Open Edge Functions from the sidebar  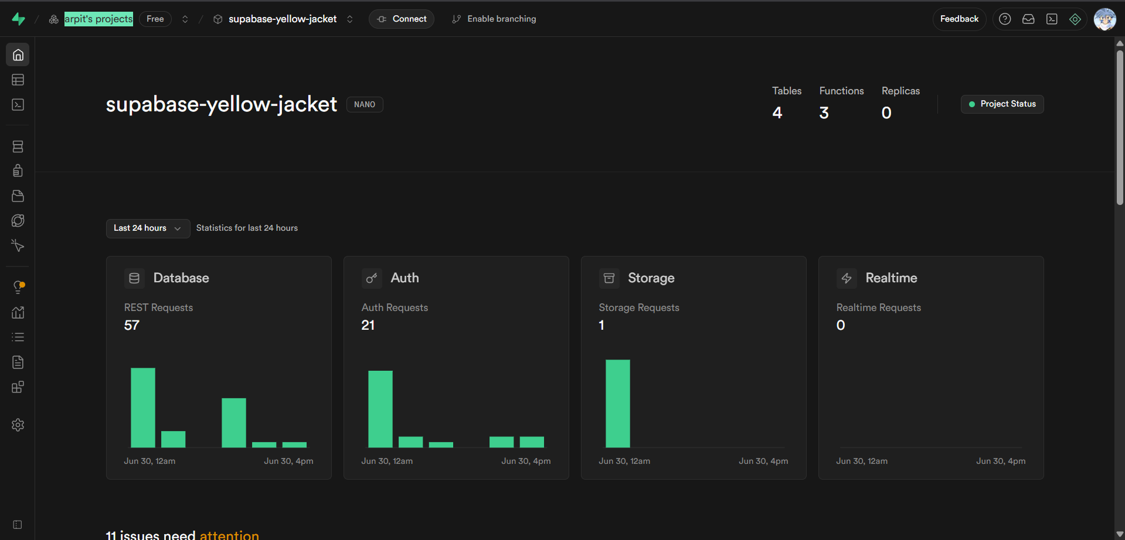[18, 221]
